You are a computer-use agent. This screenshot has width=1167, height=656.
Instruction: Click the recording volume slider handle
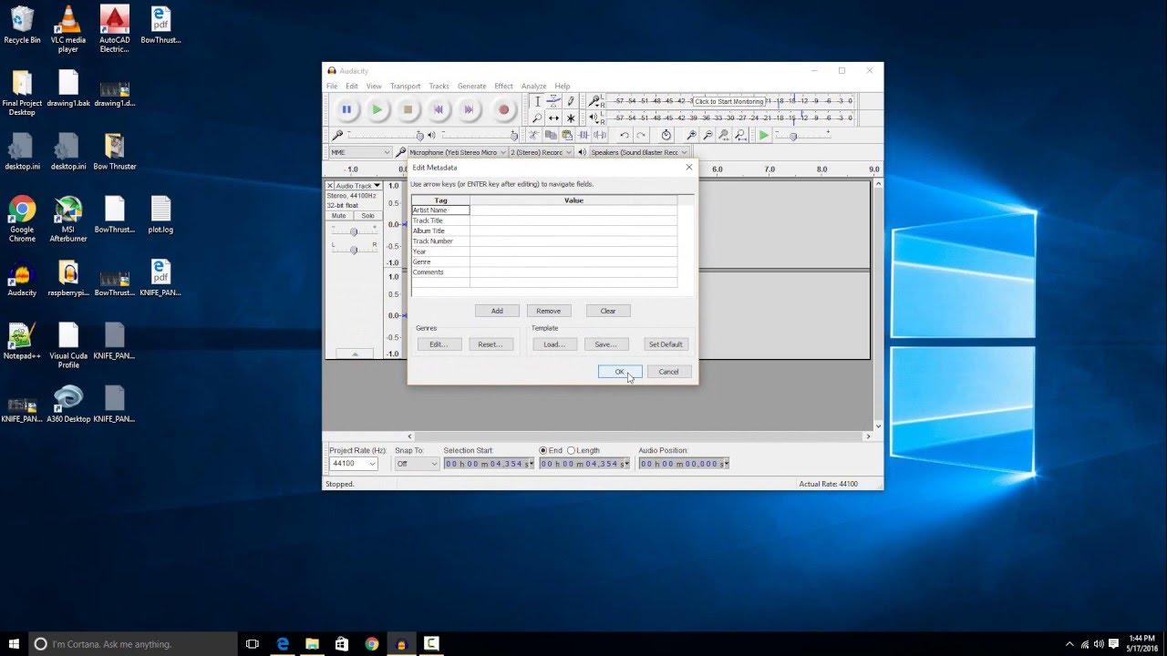pos(420,136)
